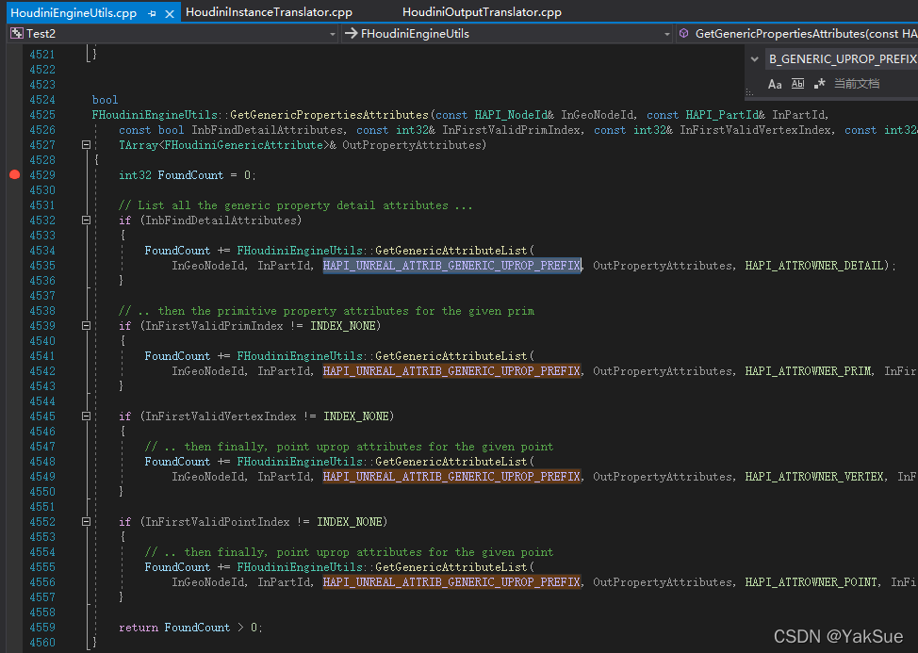Click the arrow icon before FHoudiniEngineUtils
Viewport: 918px width, 653px height.
351,33
